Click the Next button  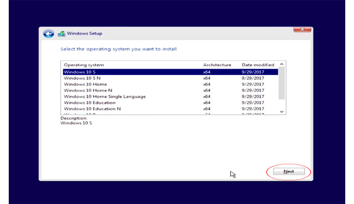pyautogui.click(x=289, y=171)
